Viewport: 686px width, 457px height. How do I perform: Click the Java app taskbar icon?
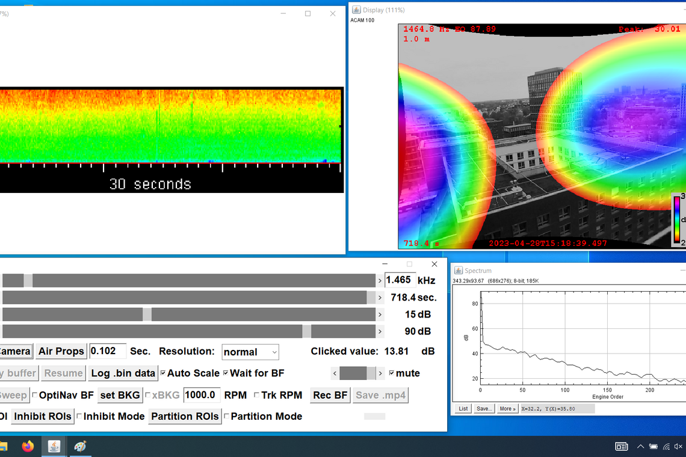pos(54,446)
